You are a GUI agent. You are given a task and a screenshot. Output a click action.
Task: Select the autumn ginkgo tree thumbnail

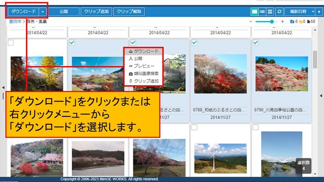click(x=37, y=74)
